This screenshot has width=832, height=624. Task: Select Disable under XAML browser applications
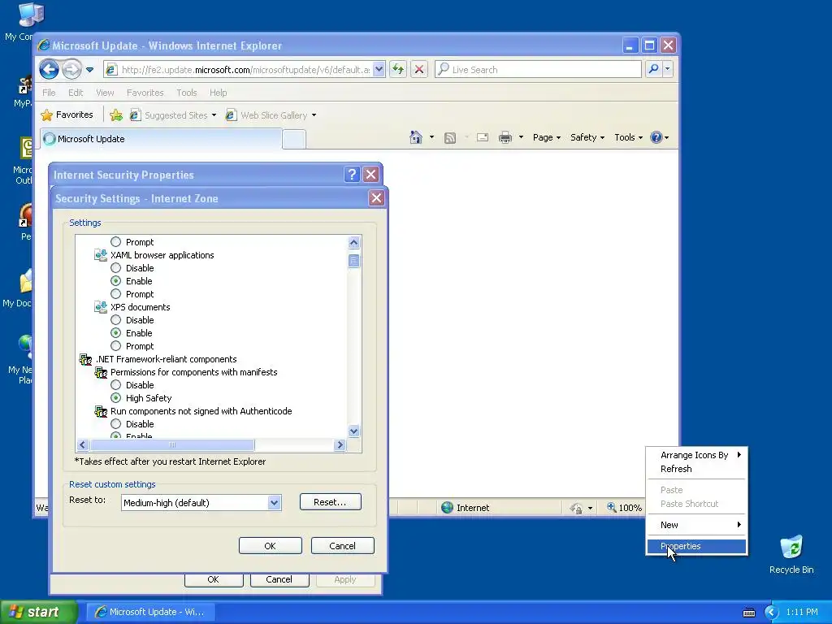coord(115,268)
